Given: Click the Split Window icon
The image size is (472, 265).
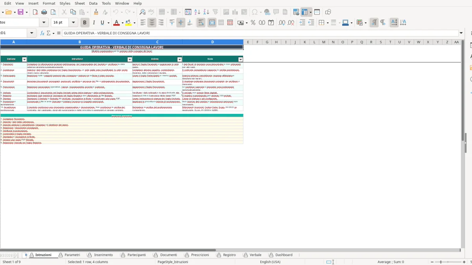Looking at the screenshot, I should tap(317, 12).
